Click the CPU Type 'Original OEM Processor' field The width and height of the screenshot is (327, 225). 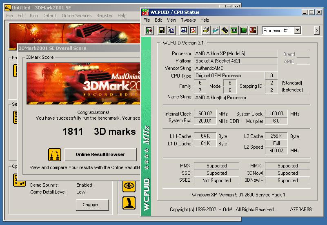click(229, 76)
